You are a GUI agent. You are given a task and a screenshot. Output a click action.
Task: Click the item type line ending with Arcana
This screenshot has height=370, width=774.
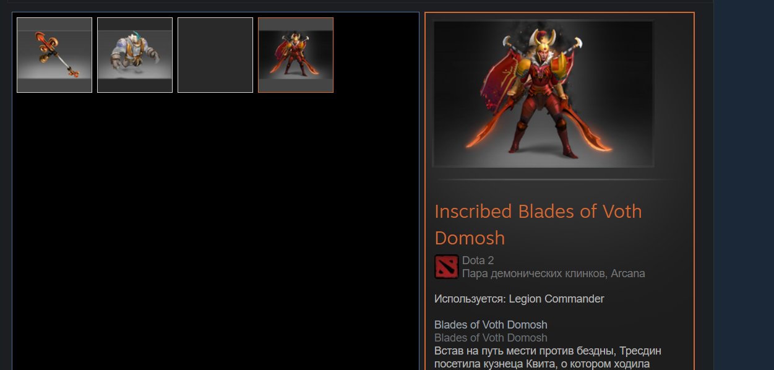click(x=554, y=273)
